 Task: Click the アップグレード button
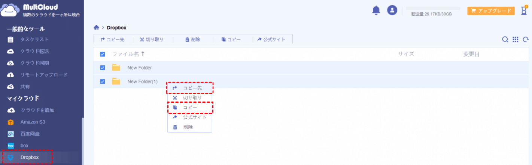click(491, 11)
